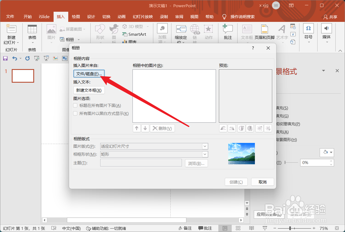Click the Album (相册) ribbon icon
This screenshot has height=232, width=345.
click(x=62, y=39)
